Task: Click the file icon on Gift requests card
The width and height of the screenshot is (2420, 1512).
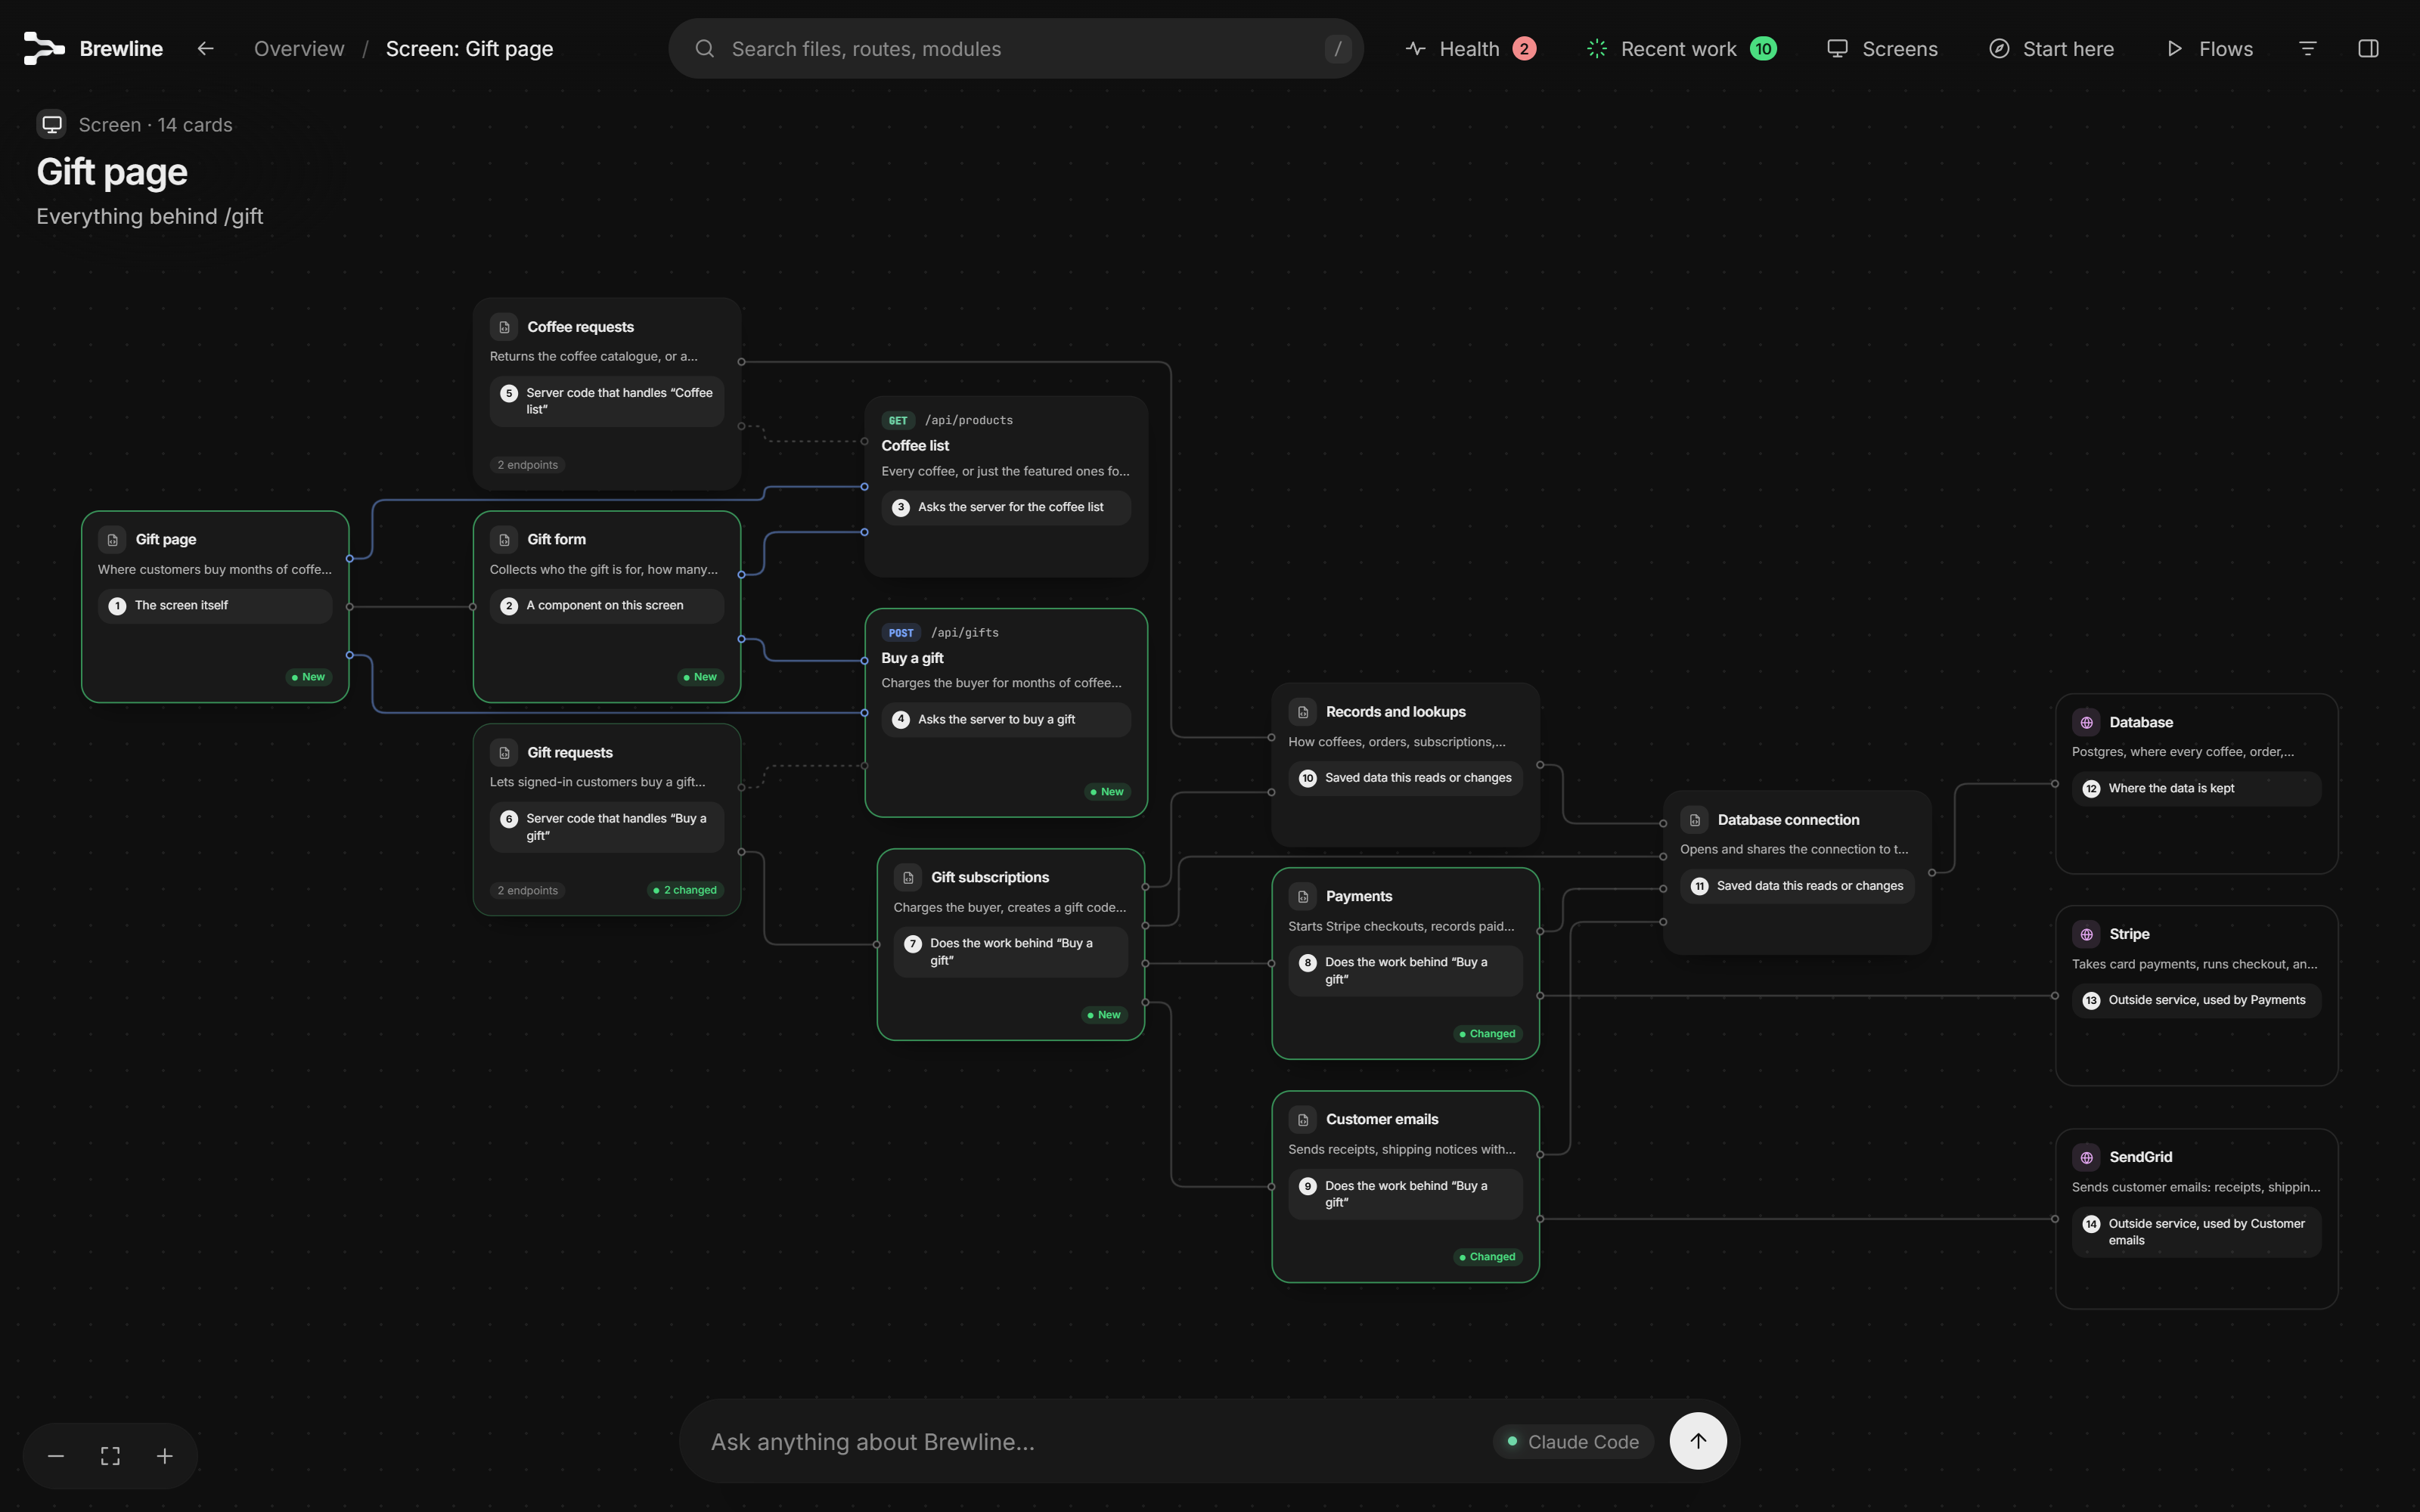Action: coord(504,753)
